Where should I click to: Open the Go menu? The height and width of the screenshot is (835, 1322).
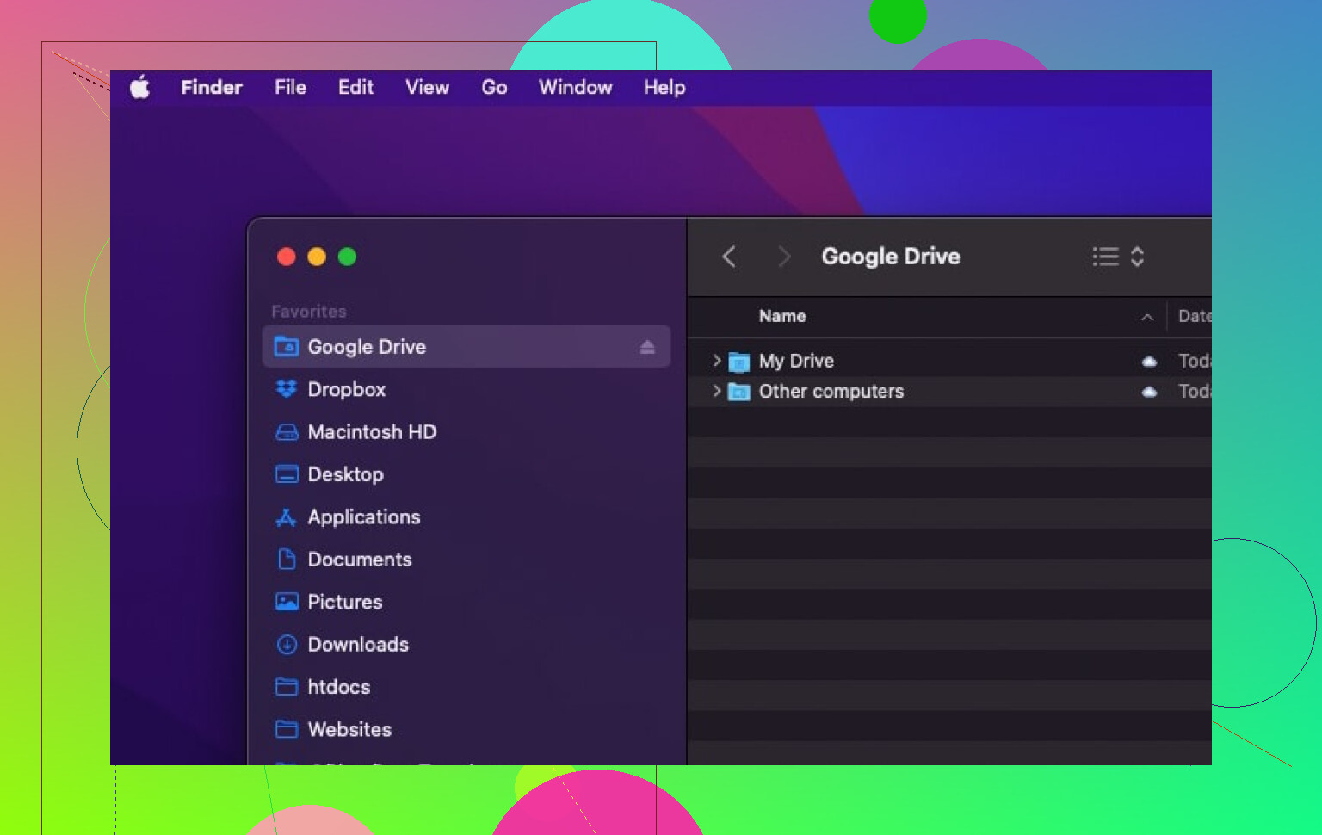coord(494,87)
